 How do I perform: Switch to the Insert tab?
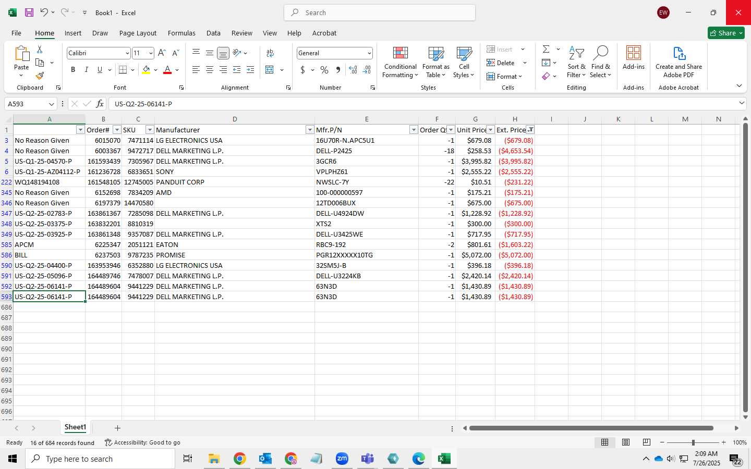pos(73,33)
